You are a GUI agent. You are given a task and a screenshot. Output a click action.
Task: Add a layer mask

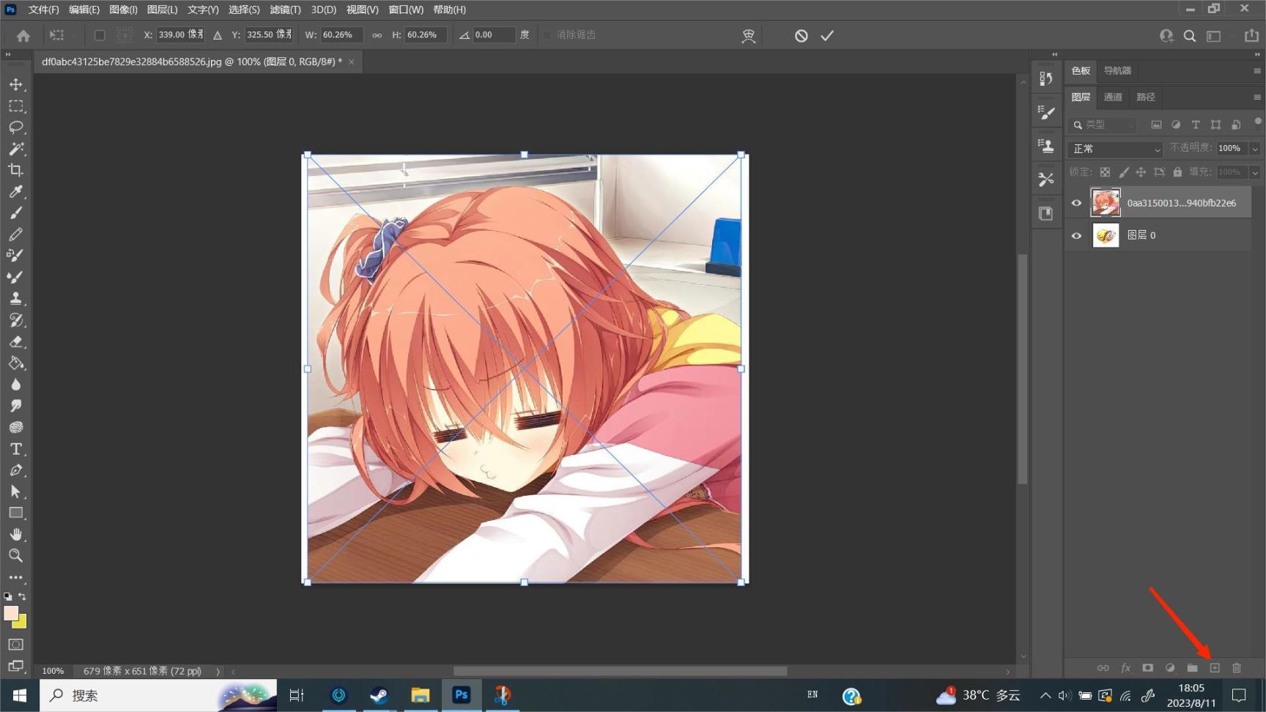(1148, 668)
